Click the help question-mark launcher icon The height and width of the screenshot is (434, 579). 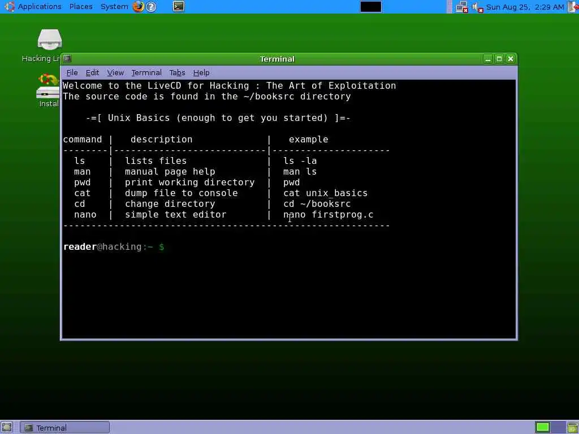[x=151, y=7]
